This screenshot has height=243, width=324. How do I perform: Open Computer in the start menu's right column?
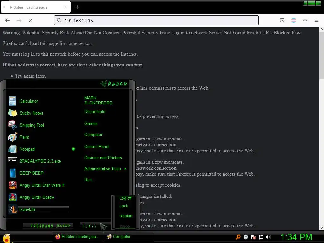click(93, 135)
